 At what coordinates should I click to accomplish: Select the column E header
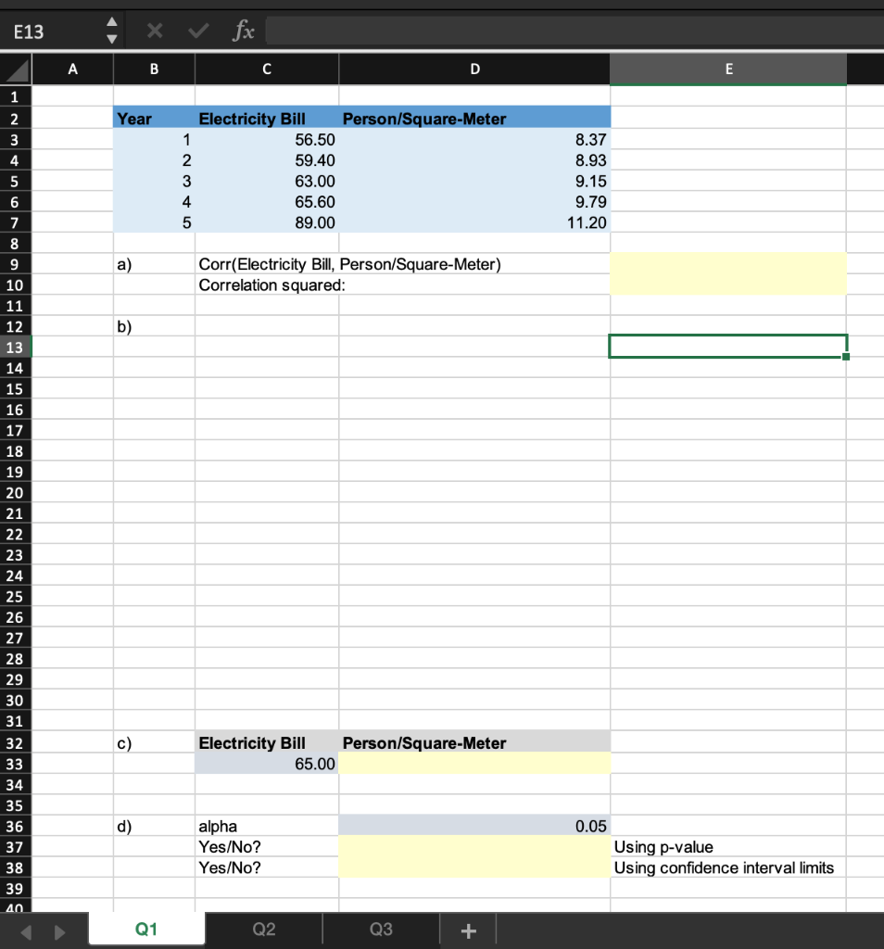728,69
